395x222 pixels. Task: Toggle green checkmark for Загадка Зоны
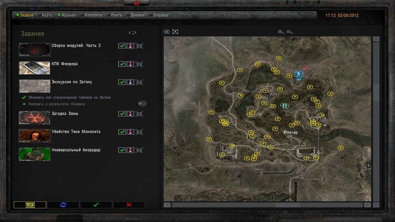(122, 114)
